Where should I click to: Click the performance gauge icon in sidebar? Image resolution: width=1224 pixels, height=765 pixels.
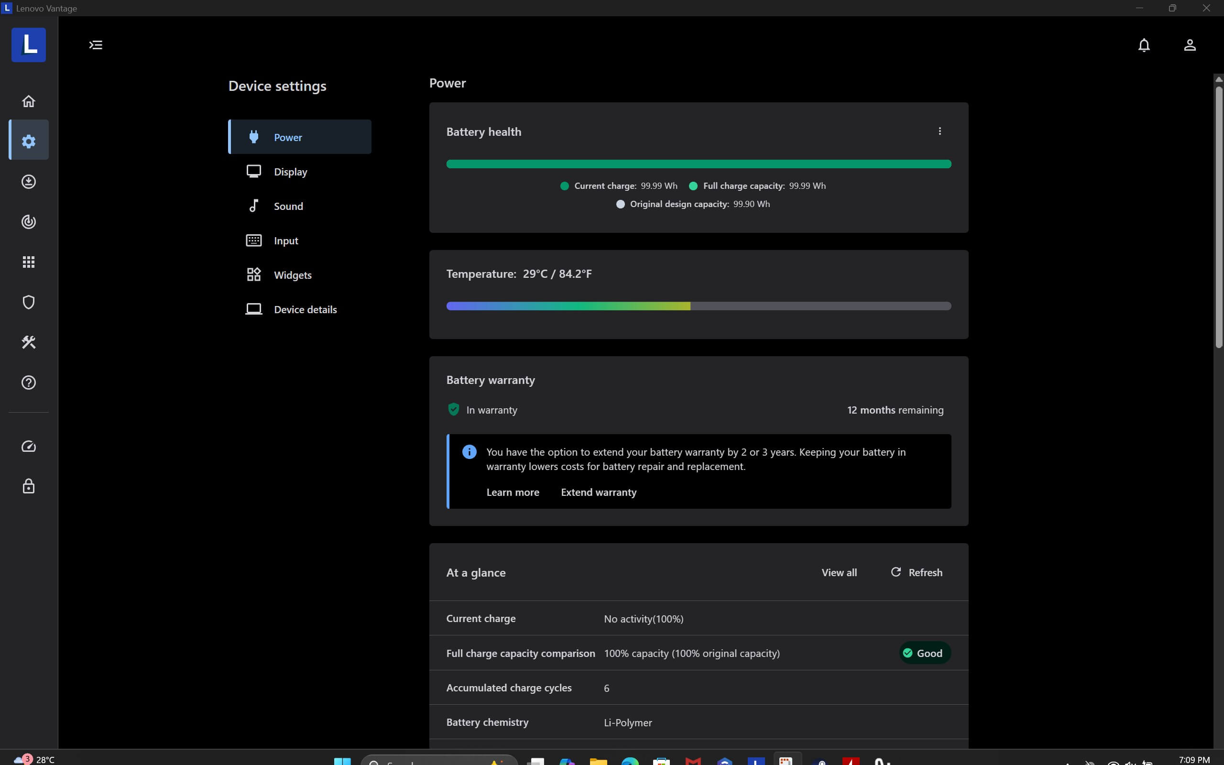coord(28,446)
